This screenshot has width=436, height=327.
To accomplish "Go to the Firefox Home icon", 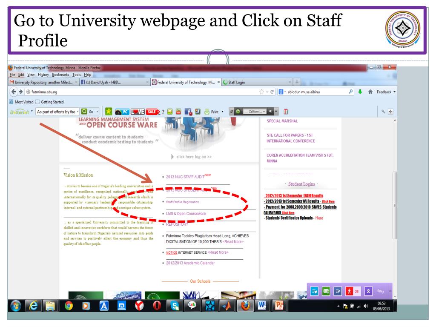I will tap(370, 92).
